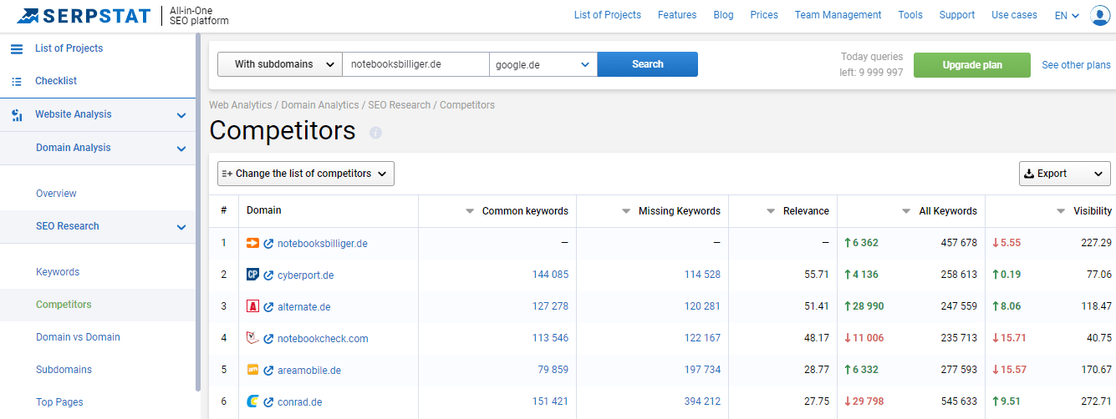Collapse the Website Analysis section chevron
The image size is (1116, 419).
pos(181,115)
